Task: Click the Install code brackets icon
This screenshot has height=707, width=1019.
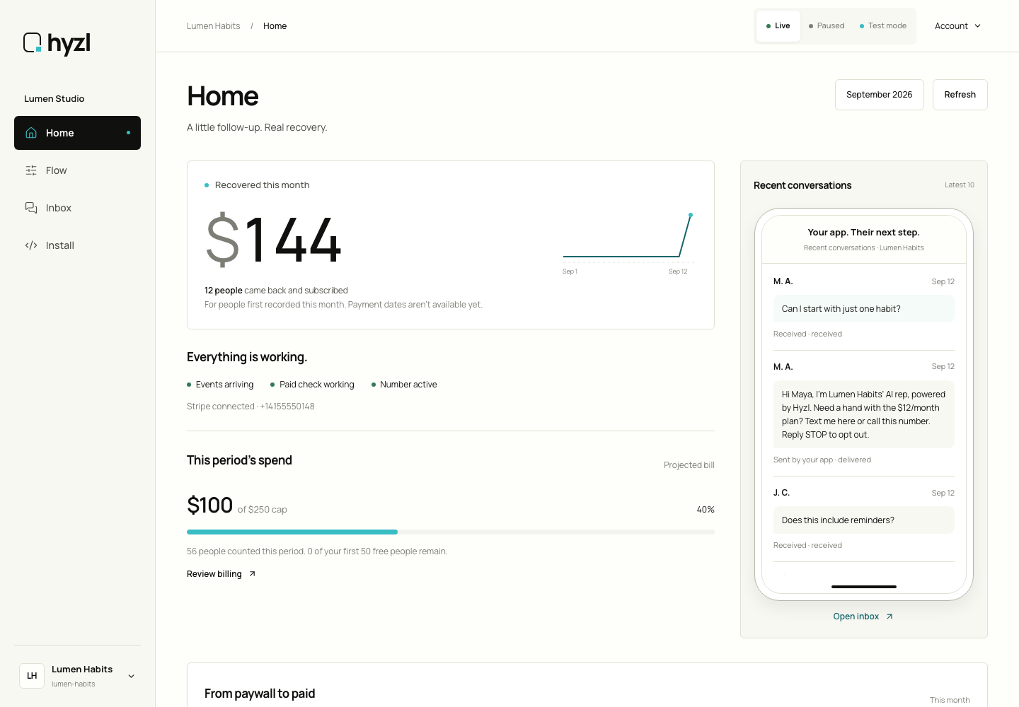Action: [31, 245]
